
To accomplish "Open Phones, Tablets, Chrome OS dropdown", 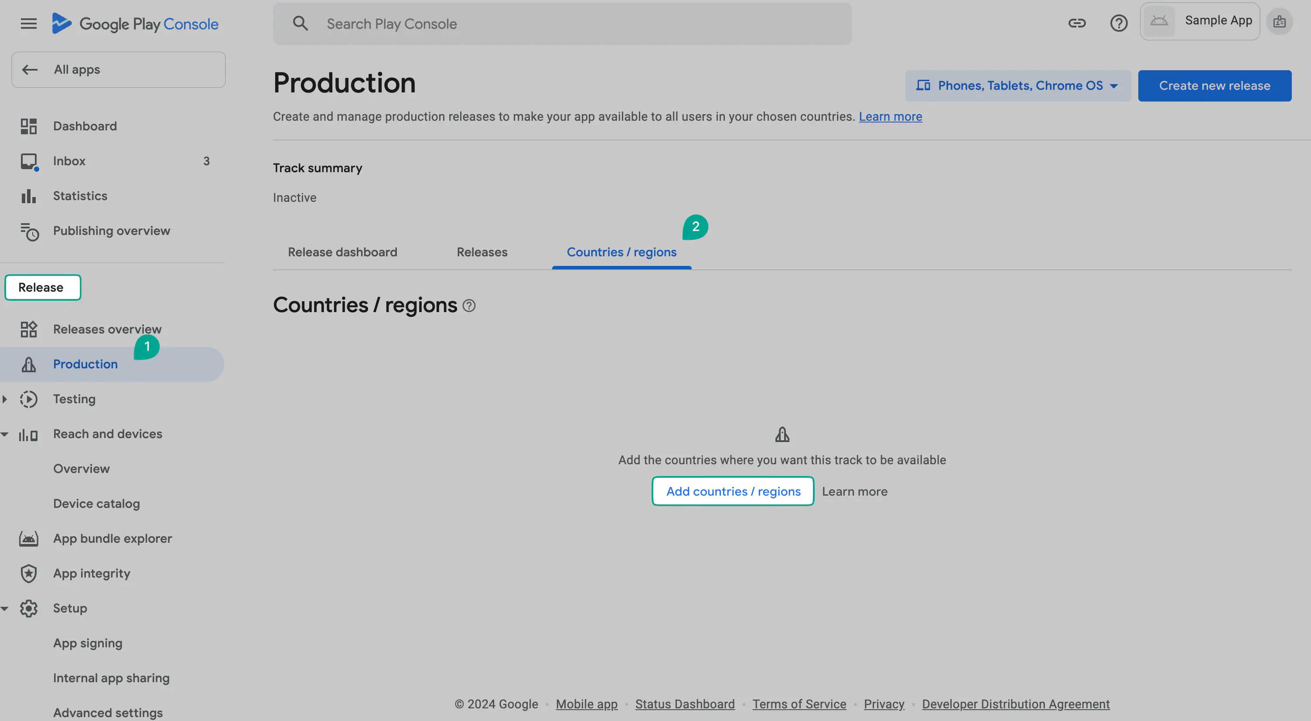I will coord(1017,86).
